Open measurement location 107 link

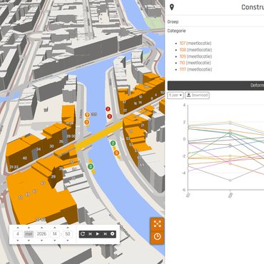[183, 44]
